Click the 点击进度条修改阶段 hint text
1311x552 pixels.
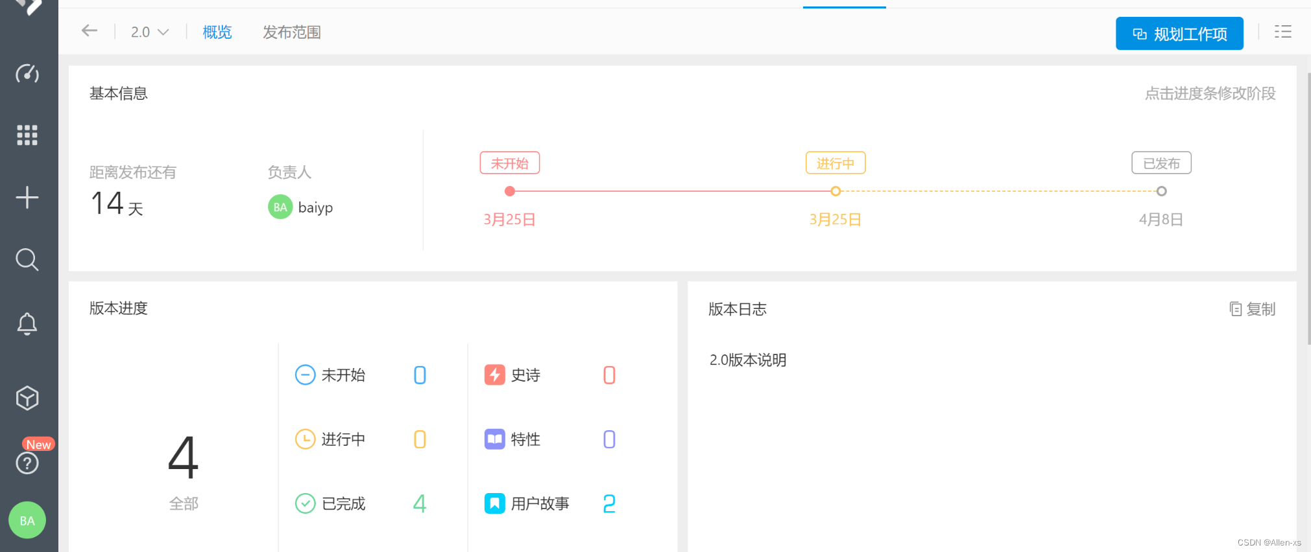pos(1210,93)
